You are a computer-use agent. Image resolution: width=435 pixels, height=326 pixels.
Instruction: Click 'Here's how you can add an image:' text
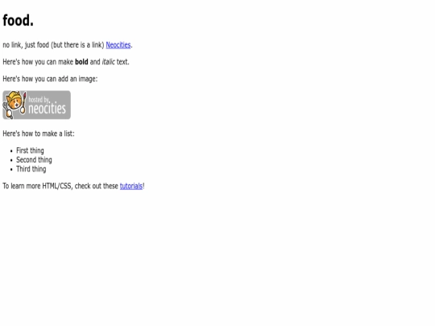[50, 79]
